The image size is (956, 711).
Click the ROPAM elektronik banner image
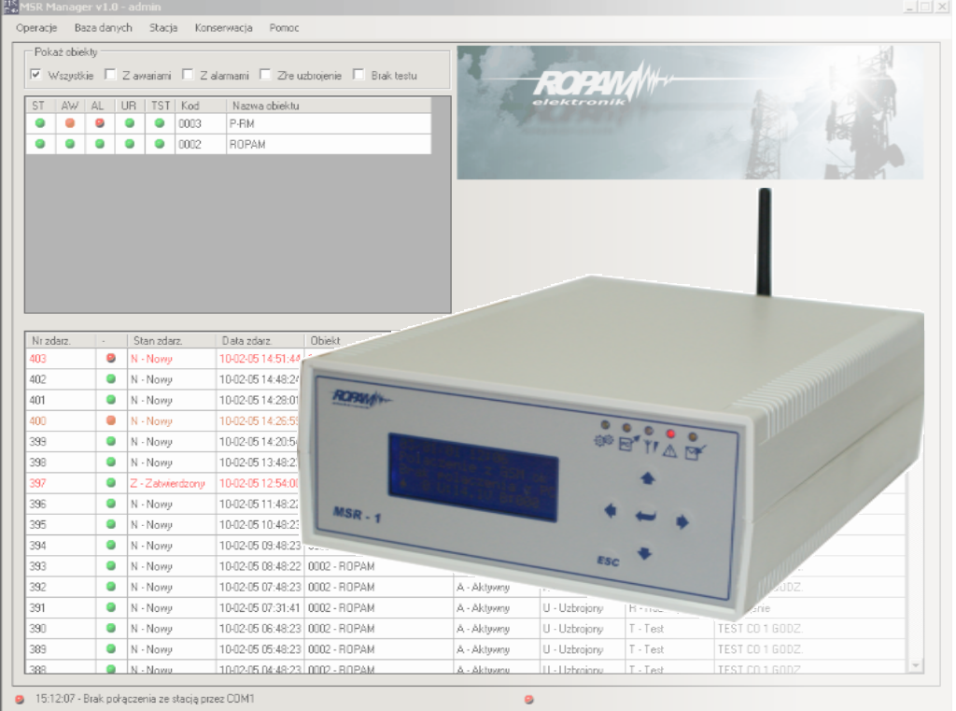point(690,112)
